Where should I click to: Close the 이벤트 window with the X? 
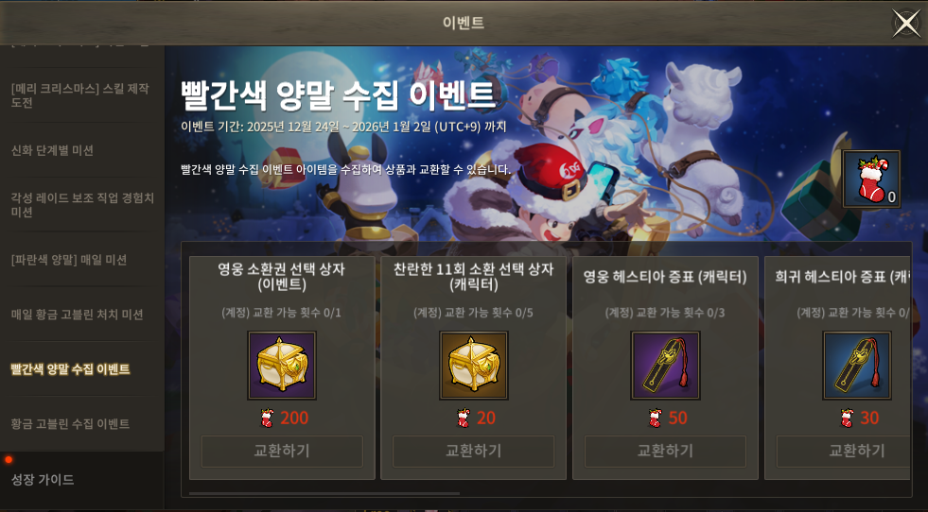click(906, 24)
